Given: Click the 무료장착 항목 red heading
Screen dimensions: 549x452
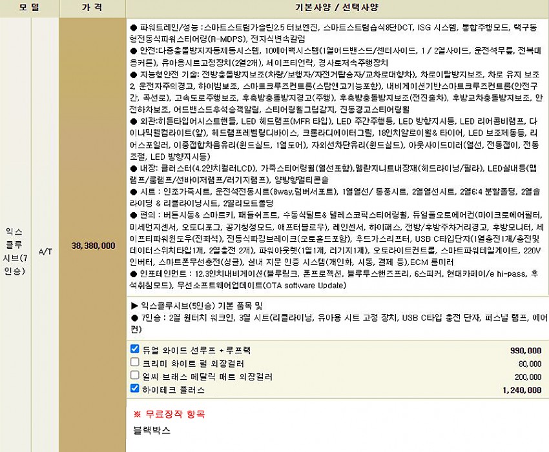Looking at the screenshot, I should tap(174, 414).
